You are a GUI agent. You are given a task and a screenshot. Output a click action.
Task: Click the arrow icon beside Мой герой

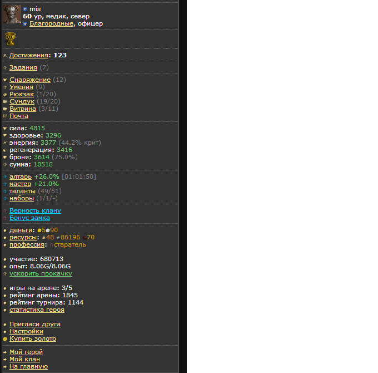click(x=5, y=352)
